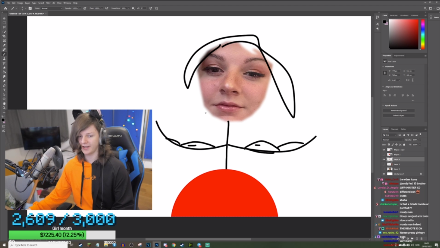Select the Eyedropper tool
Image resolution: width=440 pixels, height=248 pixels.
click(x=4, y=45)
